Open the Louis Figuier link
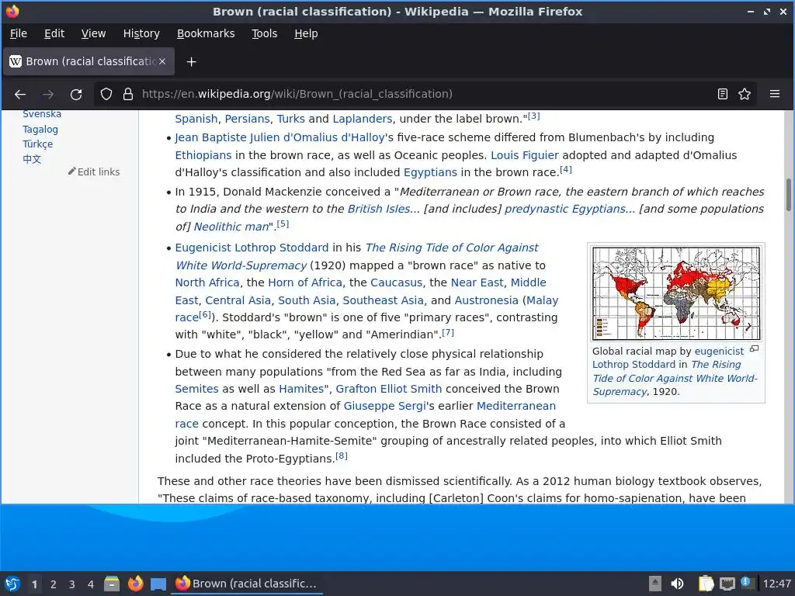The height and width of the screenshot is (596, 795). [525, 155]
